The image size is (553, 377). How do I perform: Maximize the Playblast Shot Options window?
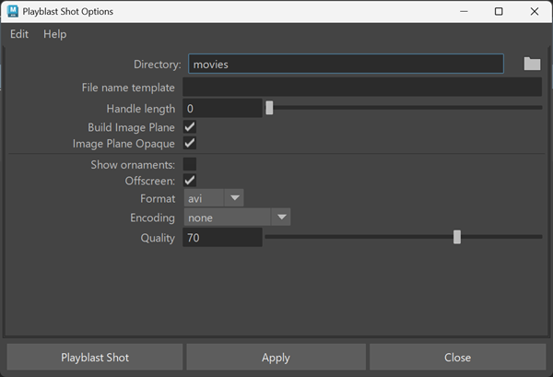[x=499, y=11]
